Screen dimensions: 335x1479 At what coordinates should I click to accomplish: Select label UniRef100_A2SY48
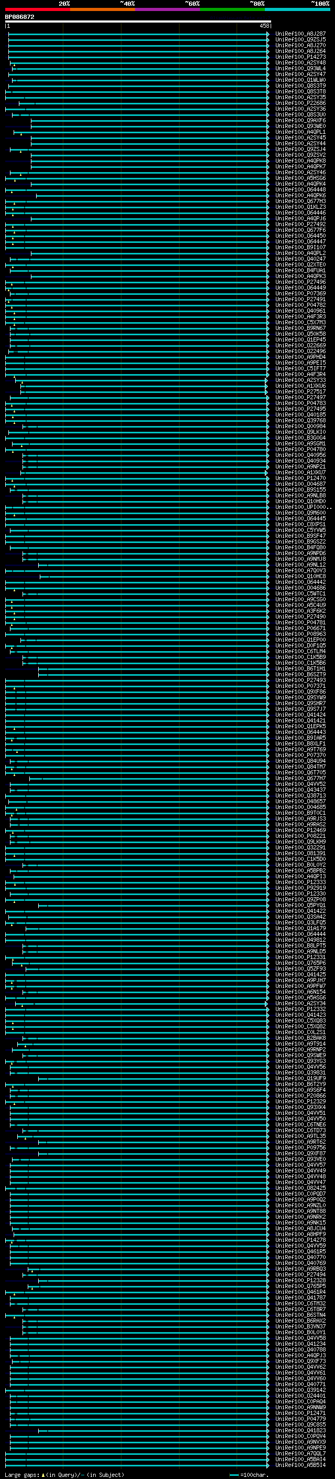[300, 62]
